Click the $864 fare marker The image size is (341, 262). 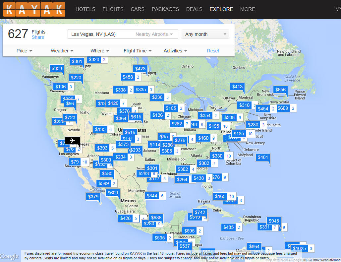[254, 246]
